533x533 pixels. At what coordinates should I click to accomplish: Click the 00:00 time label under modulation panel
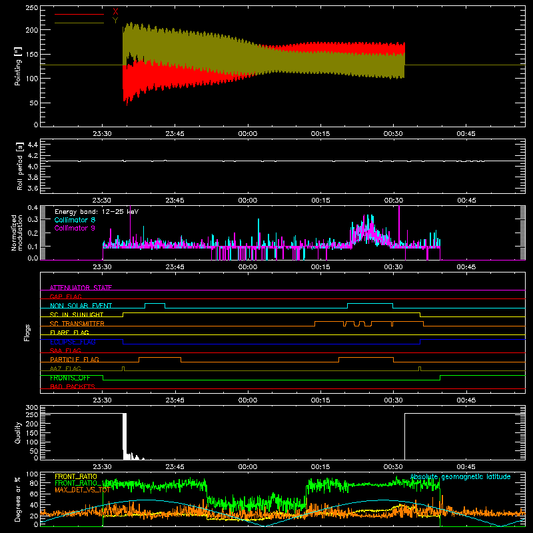pyautogui.click(x=247, y=267)
